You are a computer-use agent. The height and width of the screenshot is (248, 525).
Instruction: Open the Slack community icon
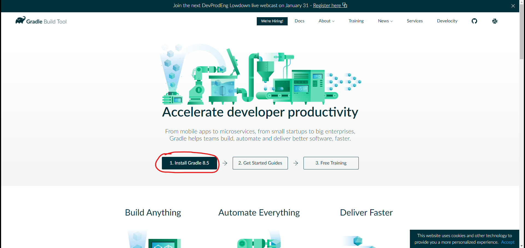494,21
